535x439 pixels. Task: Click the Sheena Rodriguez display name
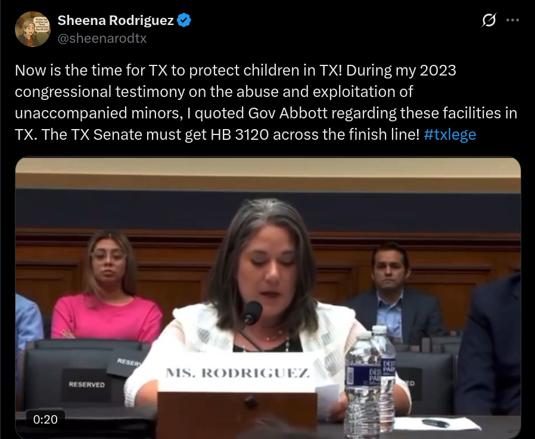[x=116, y=20]
